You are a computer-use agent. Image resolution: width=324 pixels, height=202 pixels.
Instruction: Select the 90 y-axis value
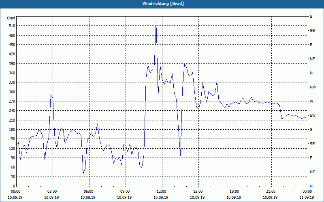click(13, 158)
